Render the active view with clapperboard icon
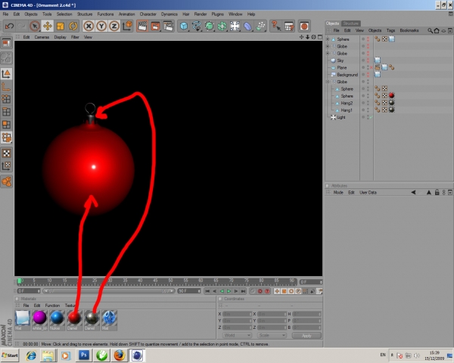 (142, 26)
